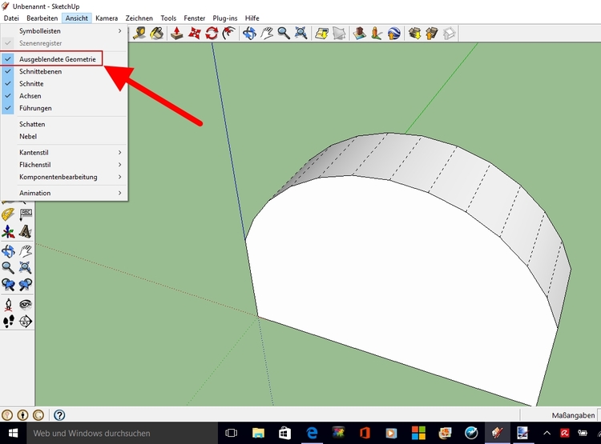Select the Protractor tool in left toolbar
The height and width of the screenshot is (444, 601).
pyautogui.click(x=9, y=214)
